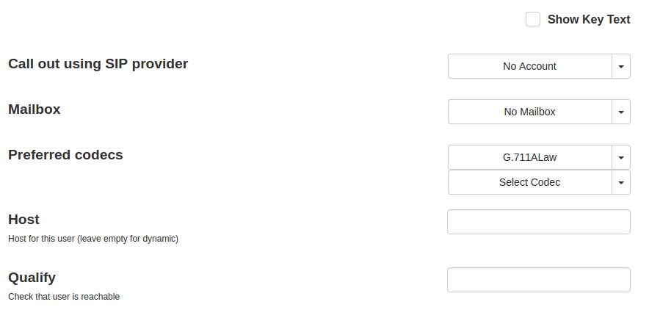Focus the Host text field
The image size is (649, 321).
pos(538,222)
